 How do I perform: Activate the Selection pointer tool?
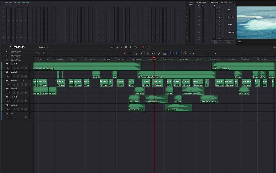[x=125, y=53]
